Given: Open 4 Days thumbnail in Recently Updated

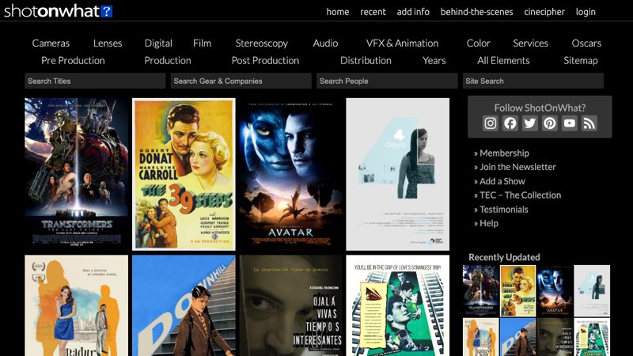Looking at the screenshot, I should click(592, 290).
